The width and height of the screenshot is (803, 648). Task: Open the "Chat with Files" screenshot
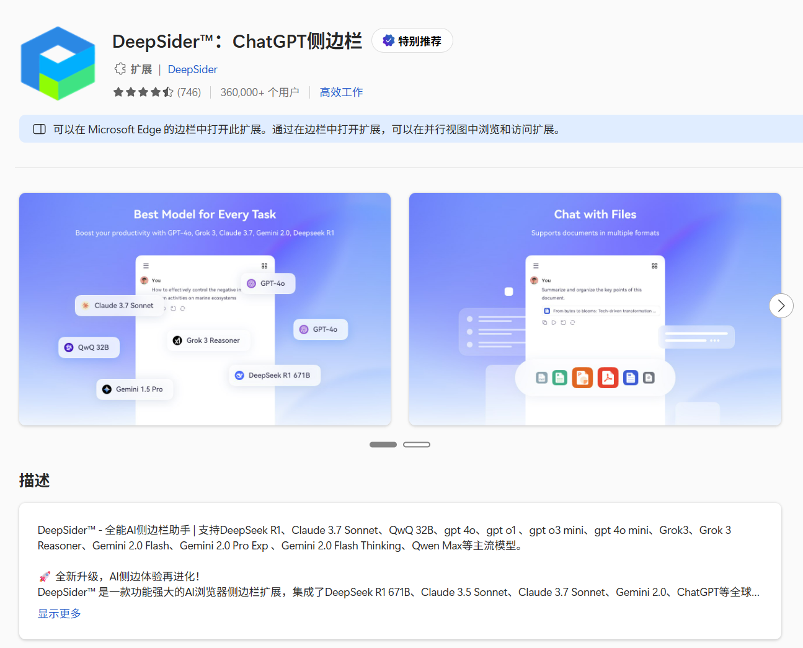click(x=595, y=309)
